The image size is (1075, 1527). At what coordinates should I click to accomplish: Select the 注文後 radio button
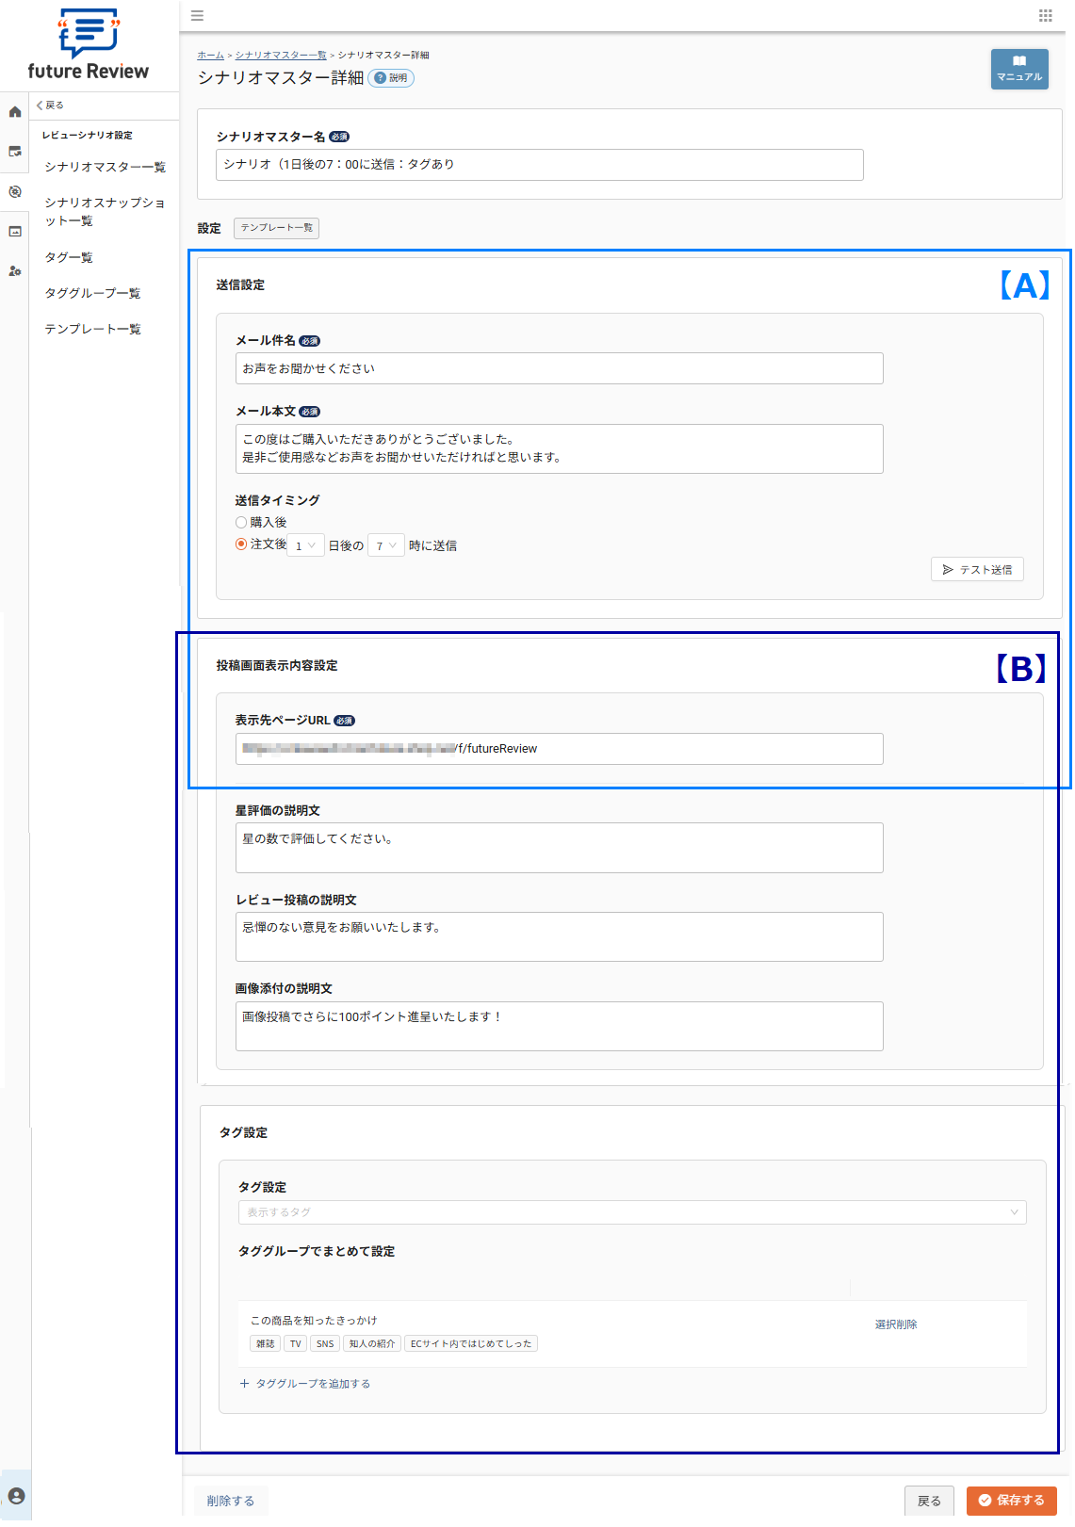(x=241, y=544)
